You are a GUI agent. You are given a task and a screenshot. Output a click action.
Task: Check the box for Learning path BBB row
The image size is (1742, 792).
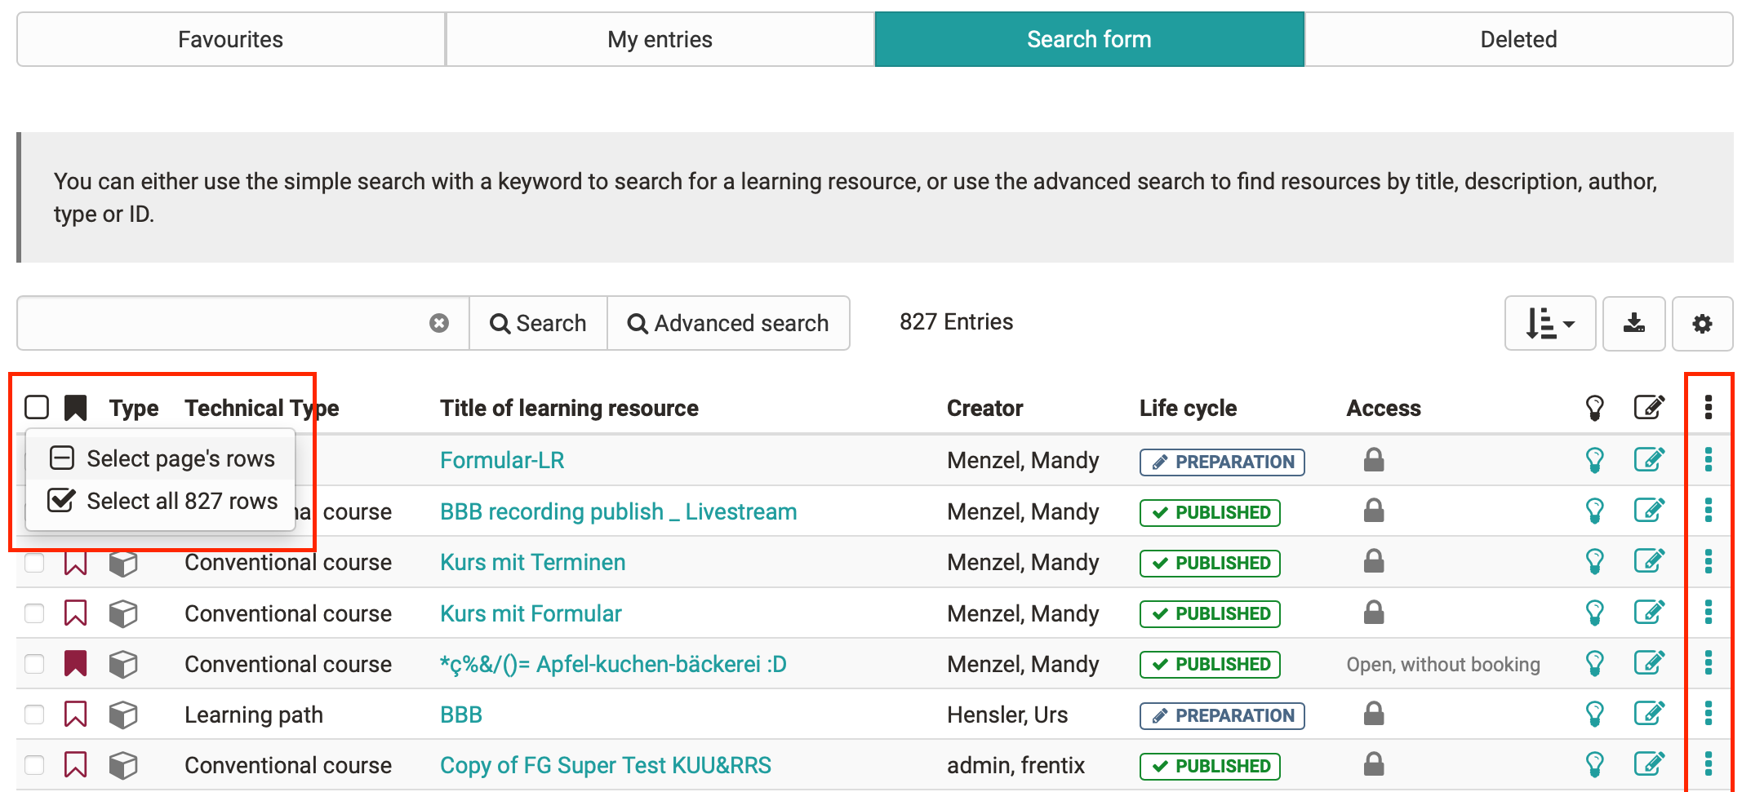[x=34, y=715]
